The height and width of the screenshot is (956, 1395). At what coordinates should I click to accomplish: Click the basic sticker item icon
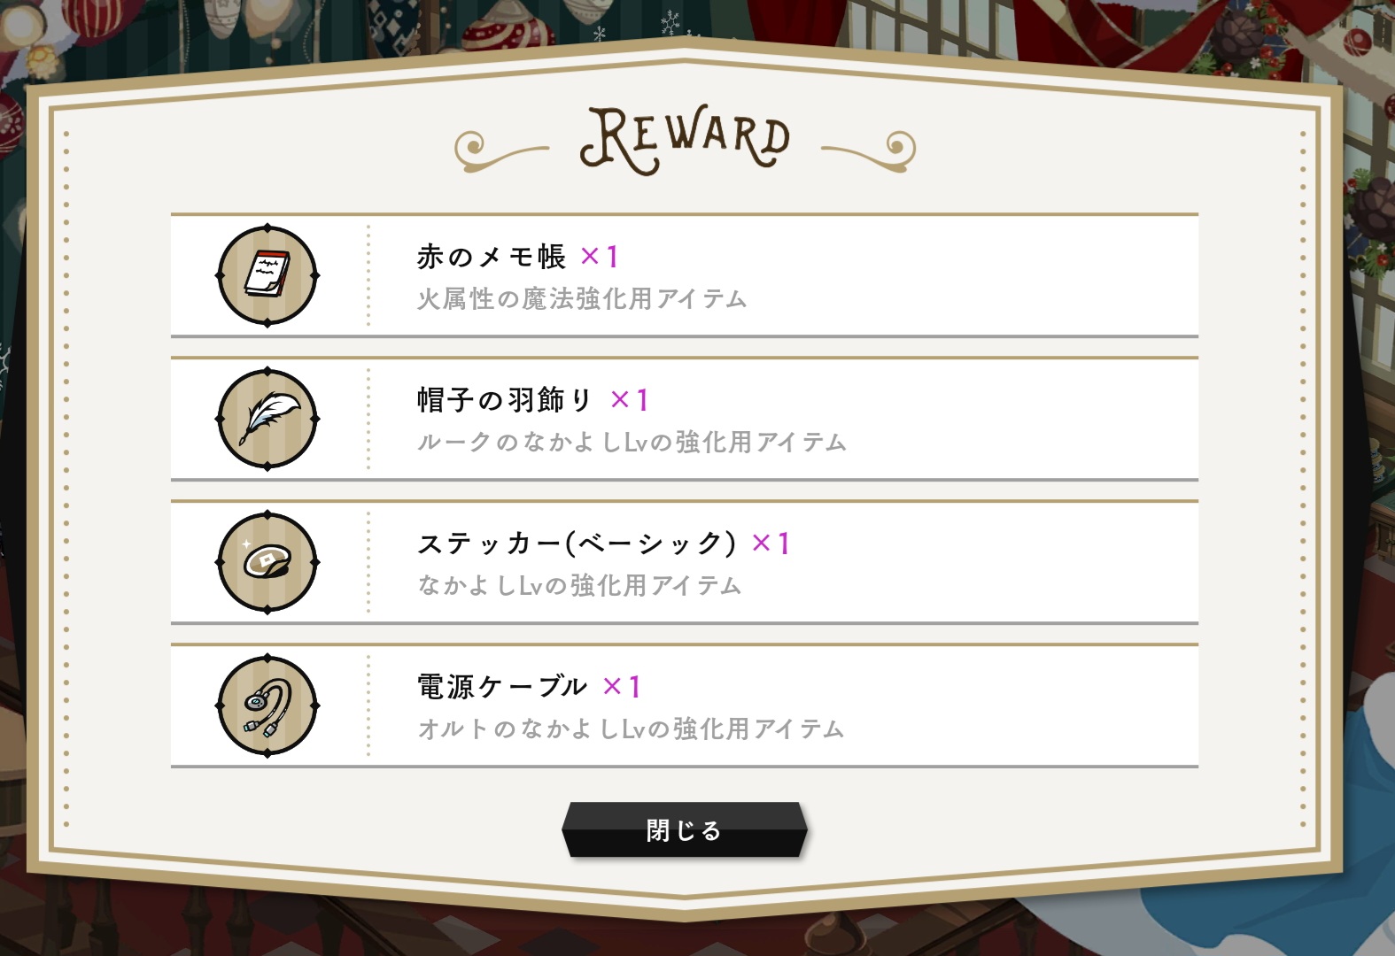[x=267, y=562]
